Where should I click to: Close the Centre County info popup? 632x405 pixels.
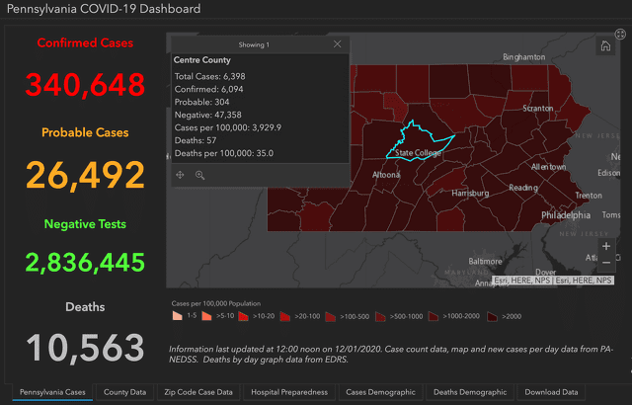pyautogui.click(x=338, y=44)
